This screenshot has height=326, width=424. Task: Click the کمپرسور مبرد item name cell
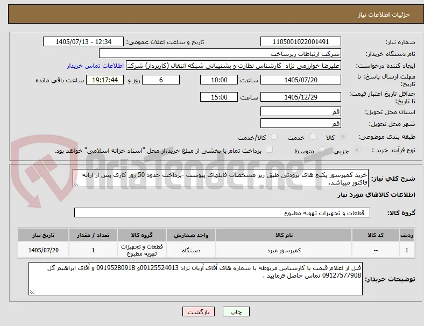click(284, 250)
